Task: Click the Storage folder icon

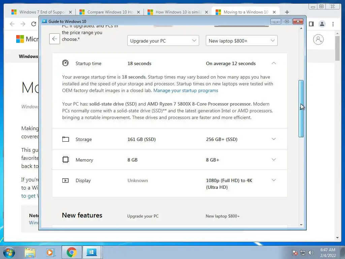Action: tap(66, 139)
